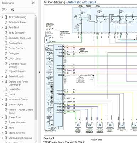
Task: Click the Sound Systems bookmark icon
Action: (x=6, y=133)
